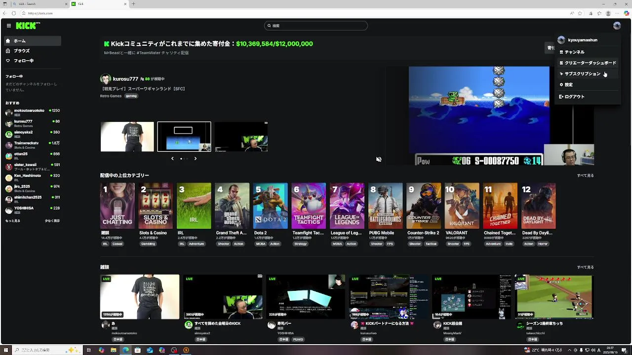Open VALORANT category card
The height and width of the screenshot is (355, 632).
pos(462,206)
